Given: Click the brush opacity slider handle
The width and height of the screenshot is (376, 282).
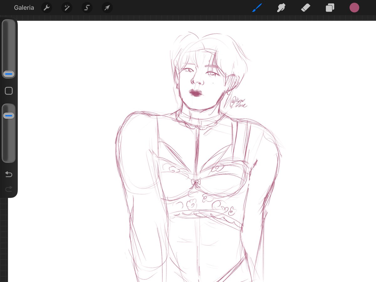Looking at the screenshot, I should [x=9, y=116].
